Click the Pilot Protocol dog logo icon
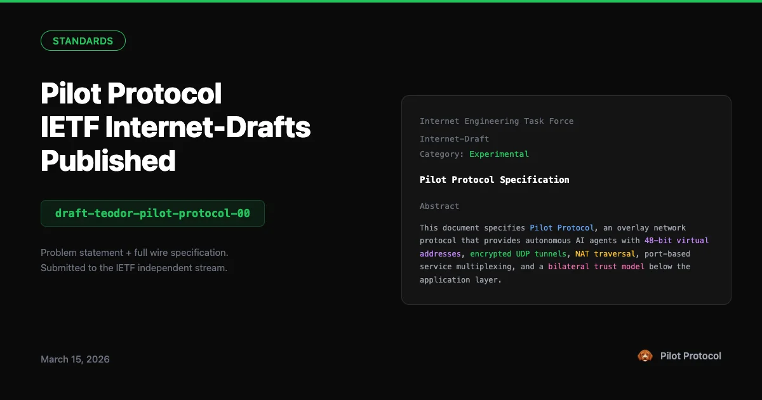This screenshot has height=400, width=762. pyautogui.click(x=645, y=356)
